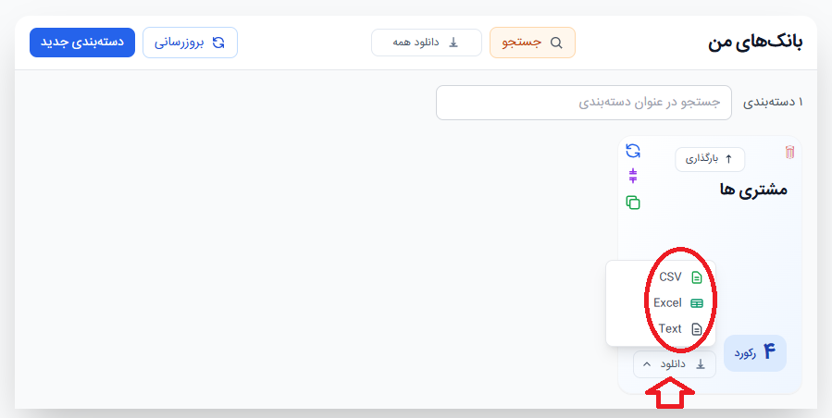Collapse the دانلود dropdown chevron

[x=646, y=364]
